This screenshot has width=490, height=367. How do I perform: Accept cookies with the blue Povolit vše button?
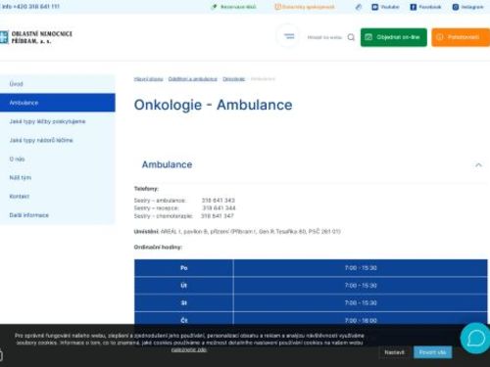pyautogui.click(x=432, y=352)
